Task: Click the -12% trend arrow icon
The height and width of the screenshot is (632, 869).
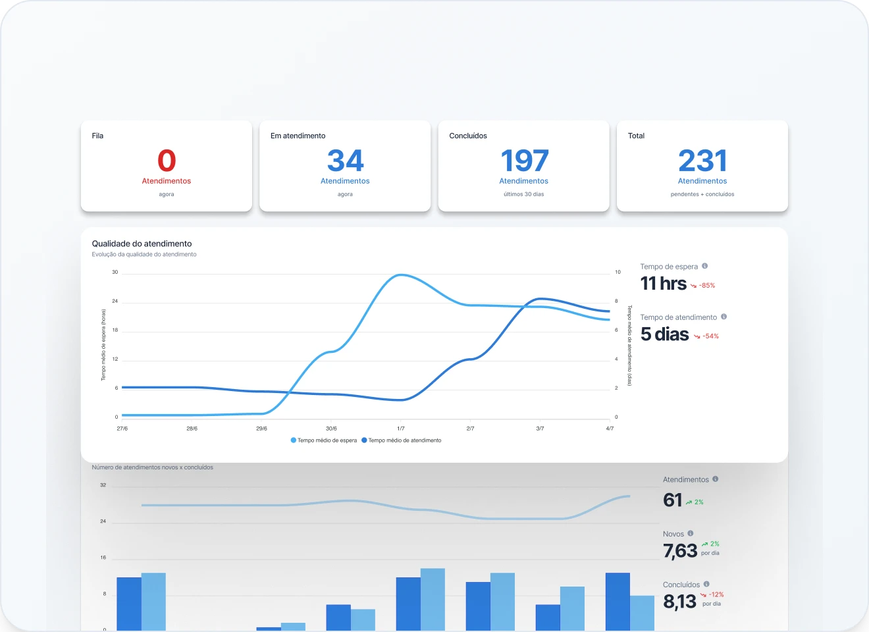Action: (703, 595)
